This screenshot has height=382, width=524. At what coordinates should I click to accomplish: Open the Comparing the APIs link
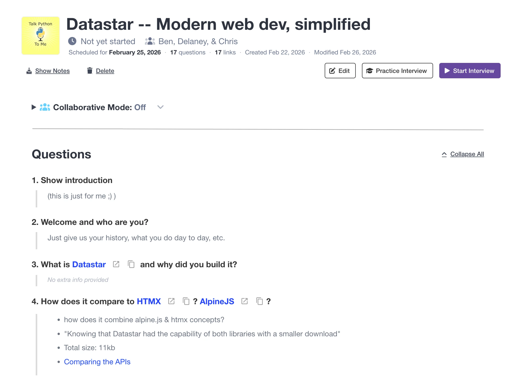[x=97, y=362]
